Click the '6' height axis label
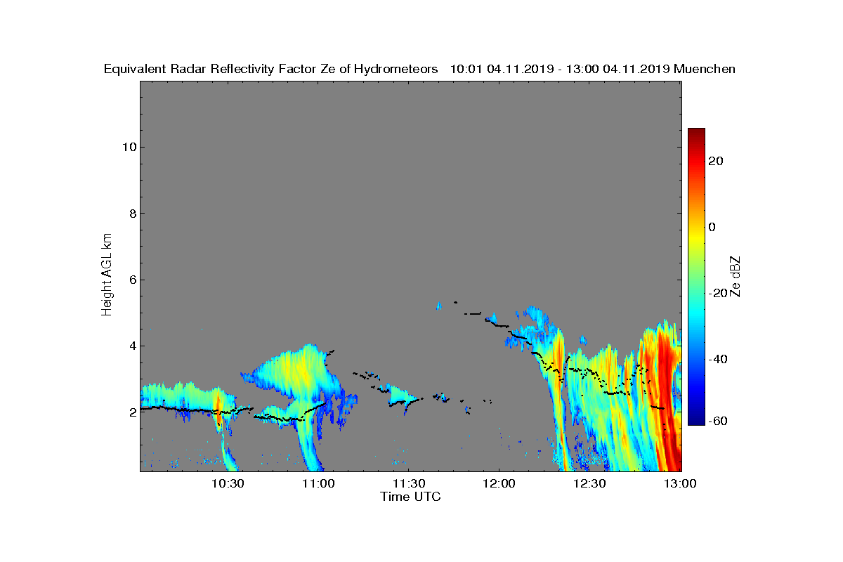Viewport: 843px width, 562px height. 131,280
